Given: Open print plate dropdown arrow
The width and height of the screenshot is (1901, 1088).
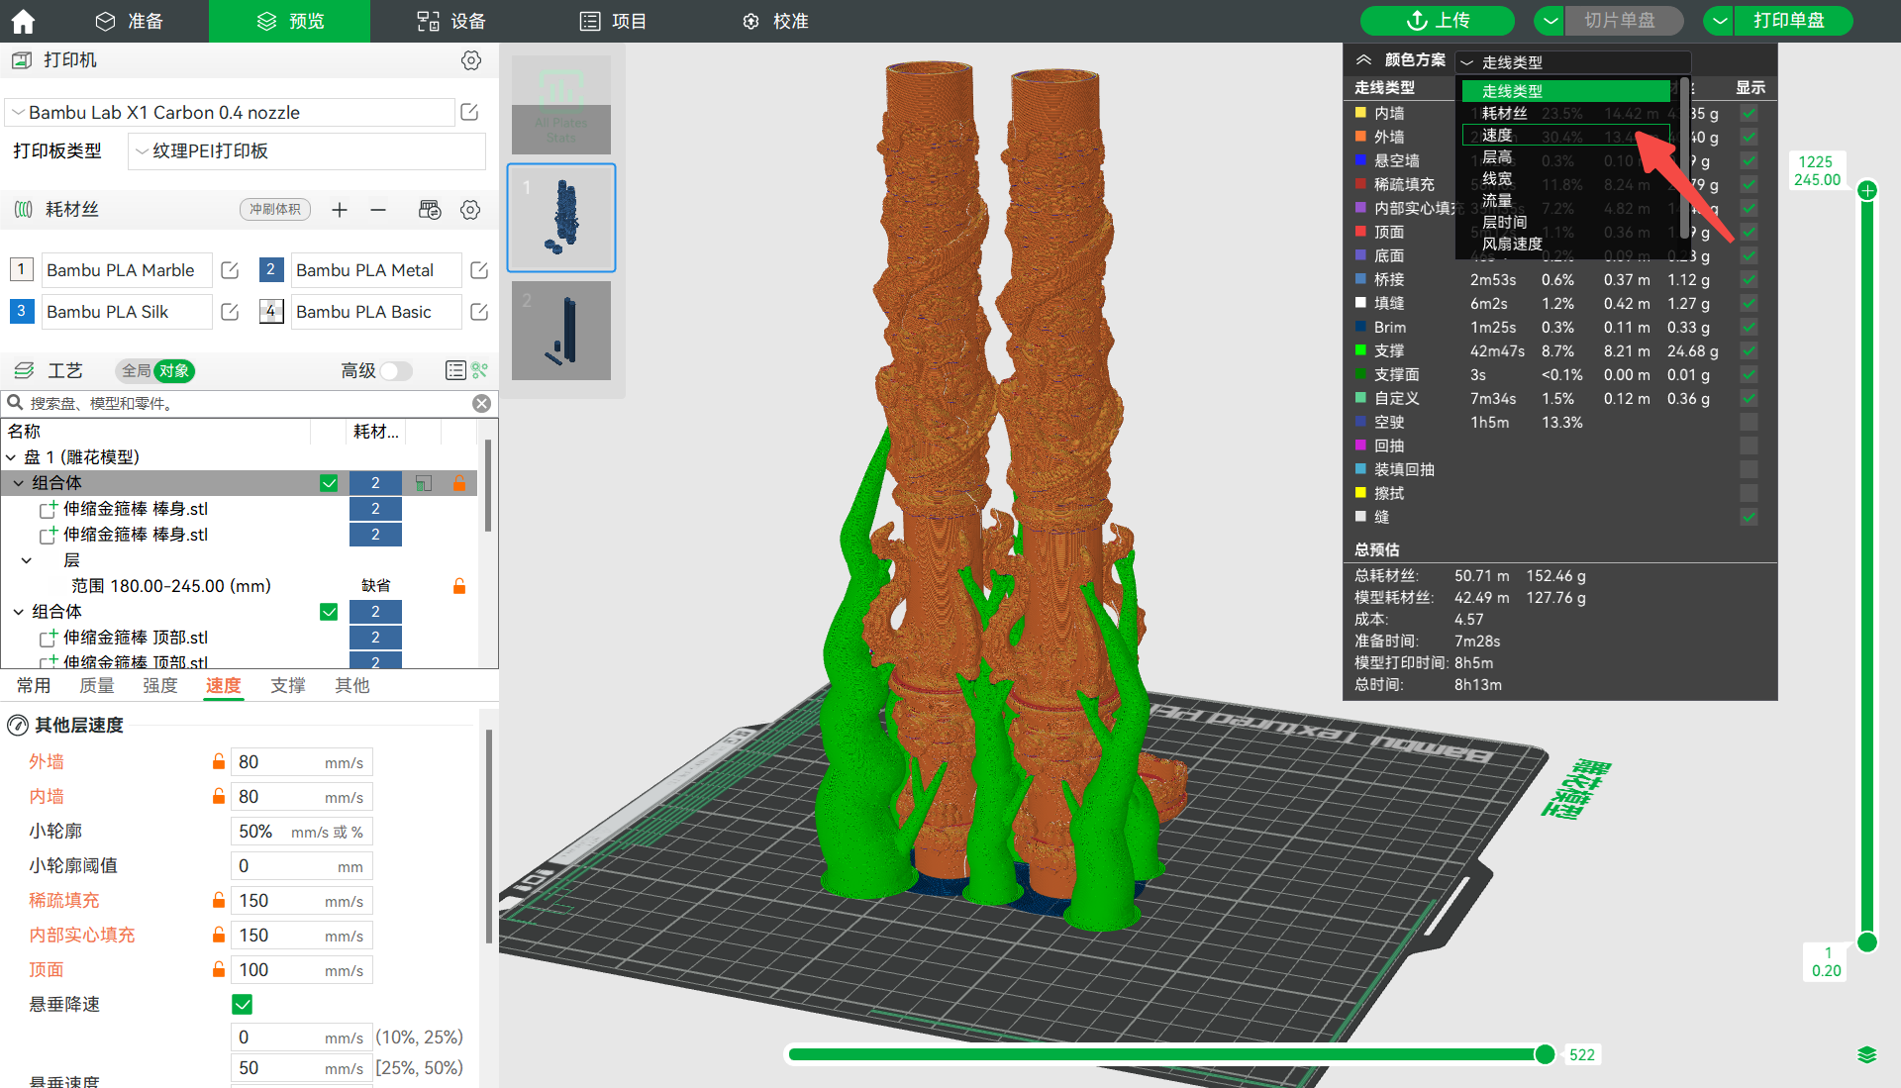Looking at the screenshot, I should point(1720,21).
